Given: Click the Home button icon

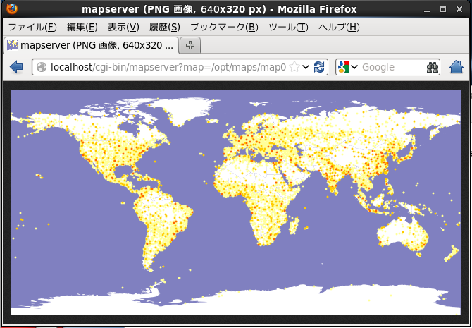Looking at the screenshot, I should [456, 67].
